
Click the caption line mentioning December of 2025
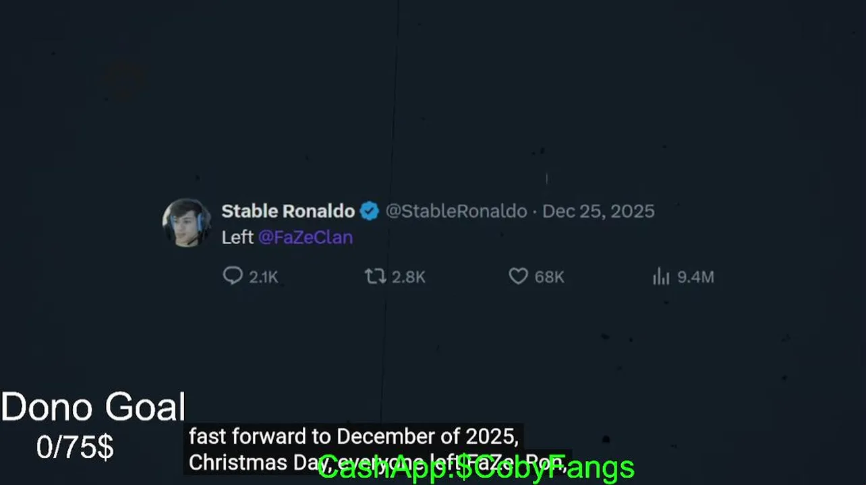point(353,437)
